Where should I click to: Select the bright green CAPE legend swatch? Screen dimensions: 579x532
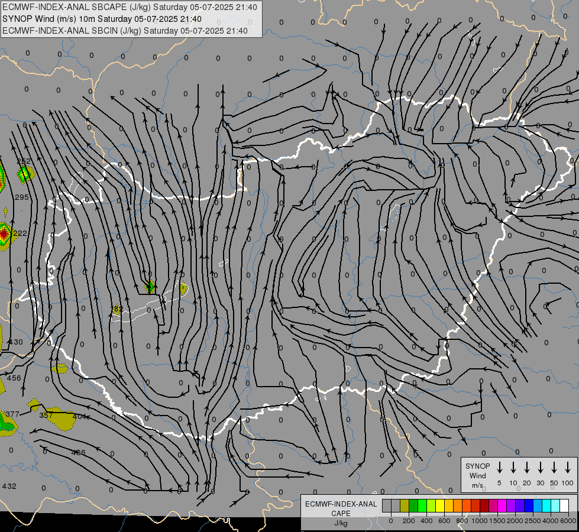[x=422, y=505]
